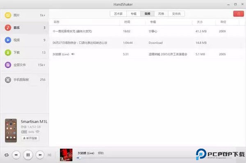Select the red Music category icon
The image size is (246, 163).
pyautogui.click(x=8, y=28)
